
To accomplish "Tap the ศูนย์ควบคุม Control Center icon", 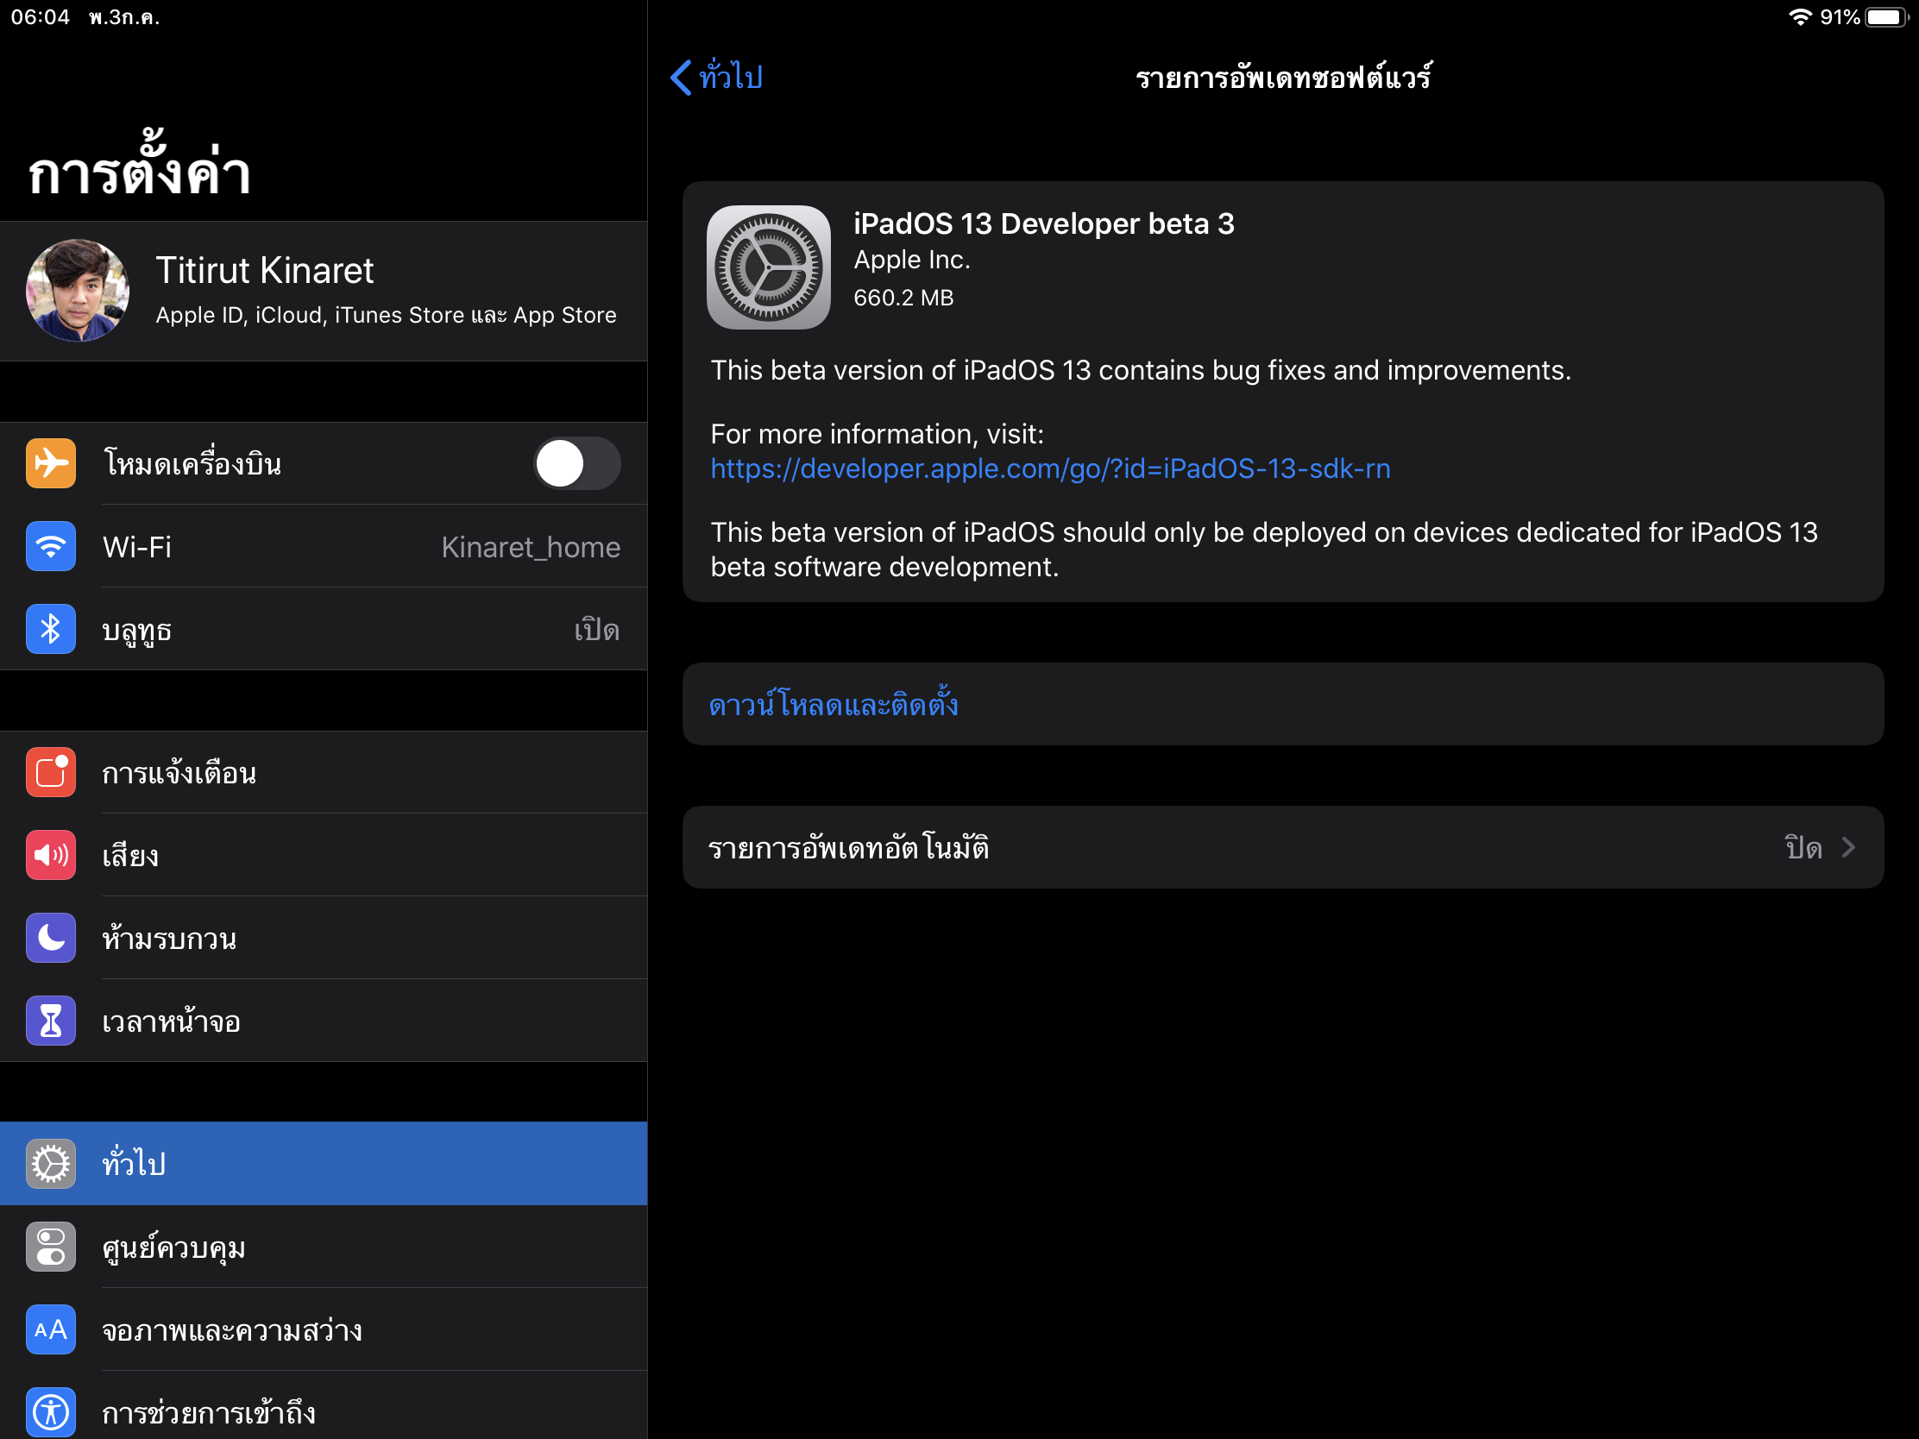I will [x=50, y=1247].
